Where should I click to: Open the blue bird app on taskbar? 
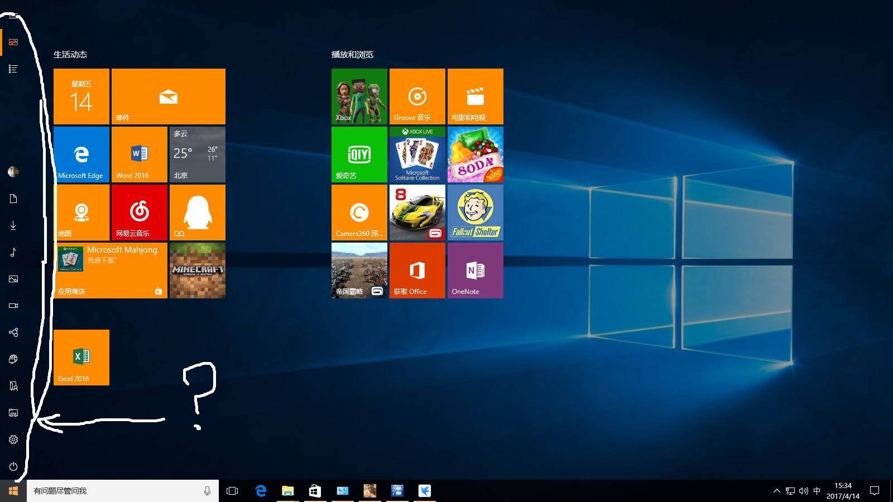[x=425, y=491]
